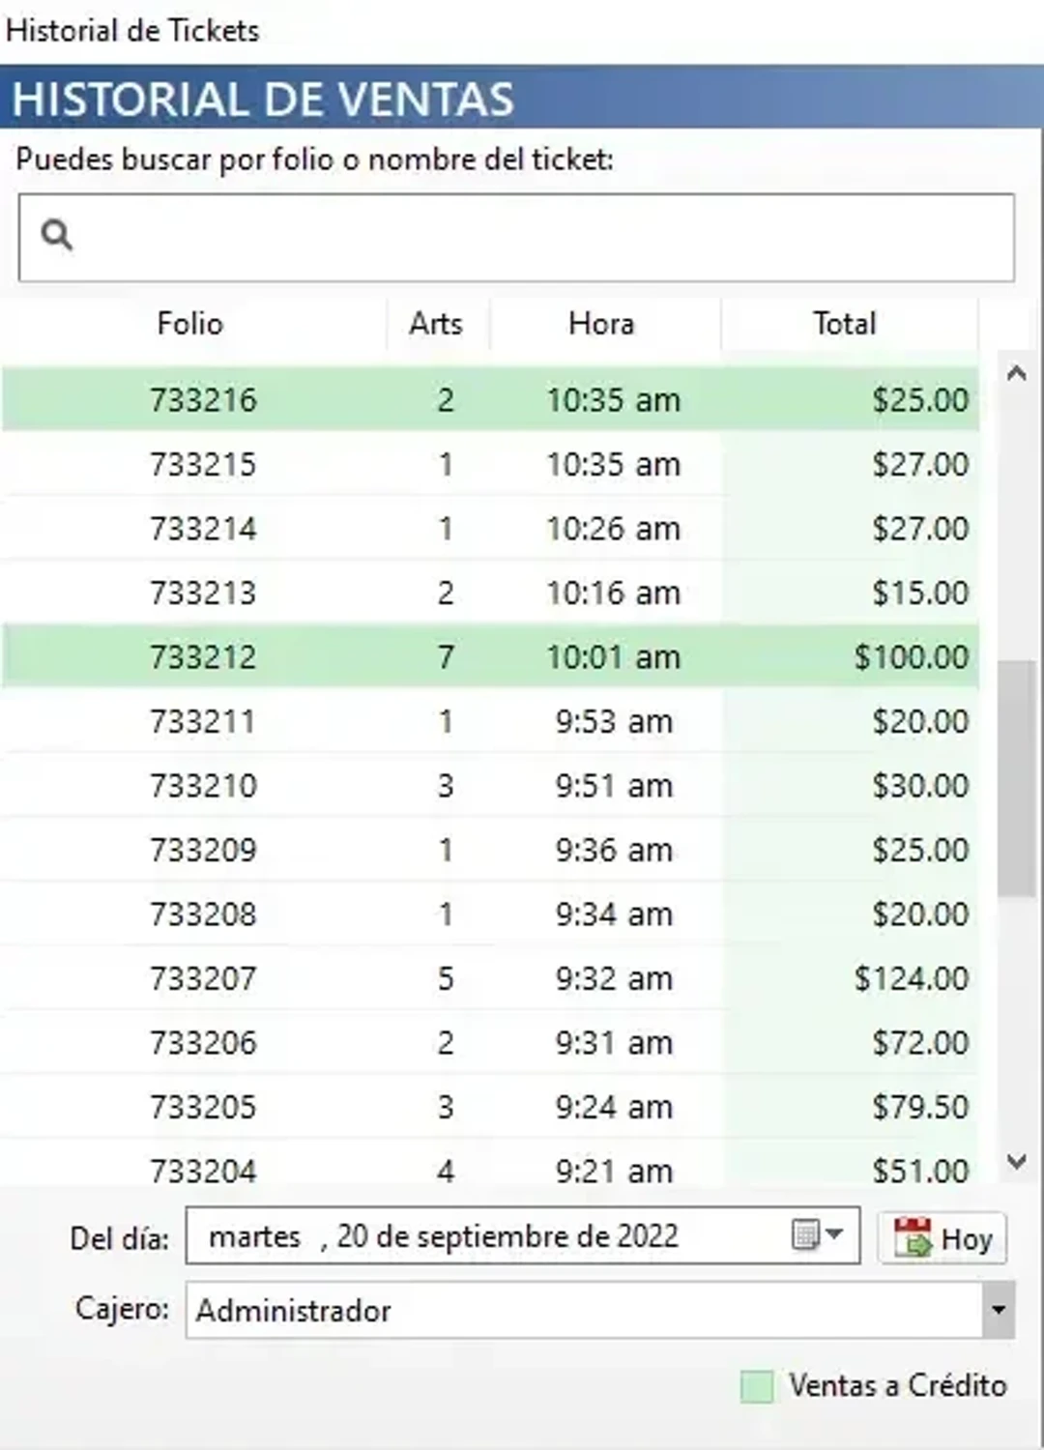This screenshot has width=1044, height=1450.
Task: Click the magnifying glass search icon
Action: [x=57, y=235]
